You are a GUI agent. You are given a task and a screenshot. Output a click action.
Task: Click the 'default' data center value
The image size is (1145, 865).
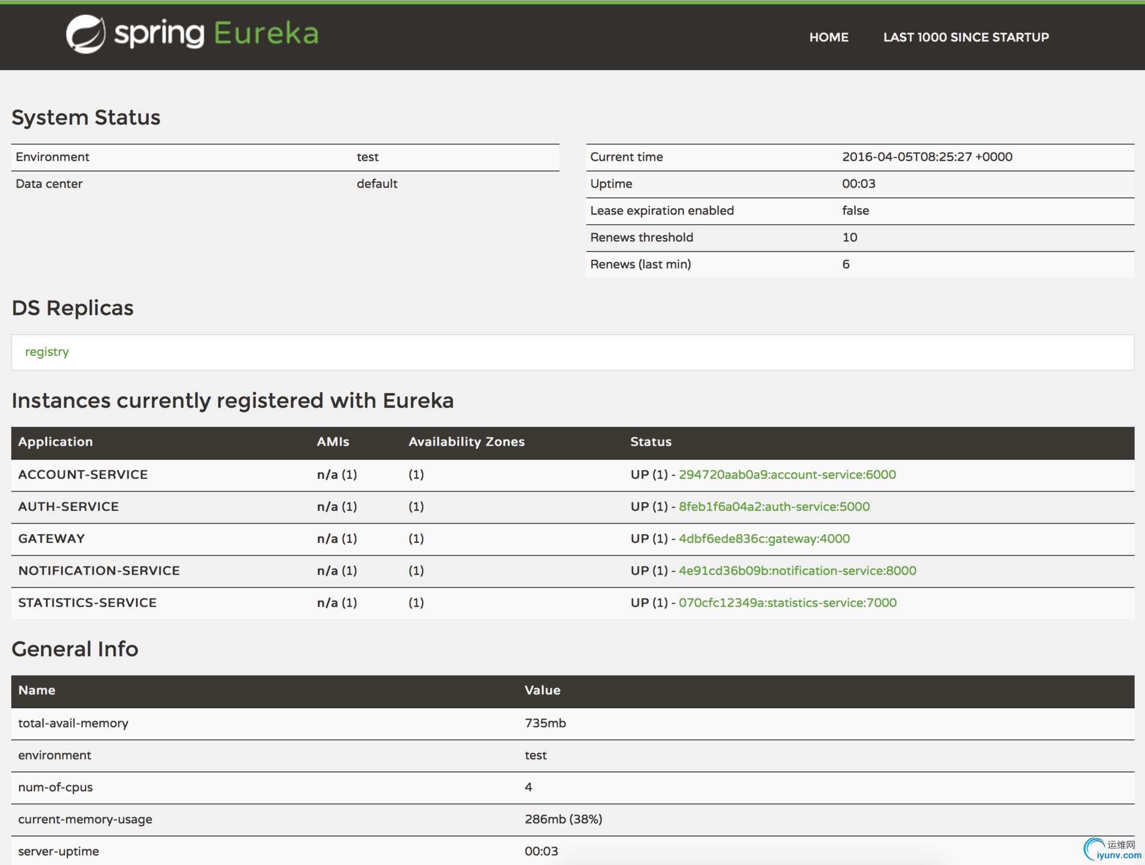click(377, 184)
